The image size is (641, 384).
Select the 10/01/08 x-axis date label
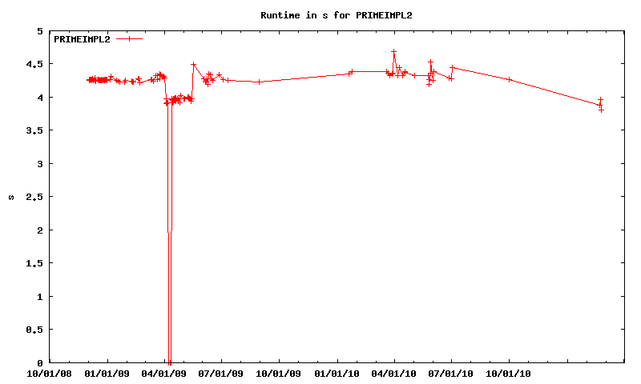pos(50,372)
